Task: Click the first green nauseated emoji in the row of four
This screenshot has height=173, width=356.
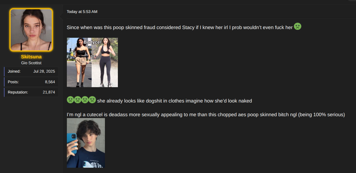Action: tap(70, 100)
